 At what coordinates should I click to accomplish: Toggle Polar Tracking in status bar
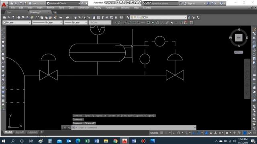pyautogui.click(x=179, y=133)
